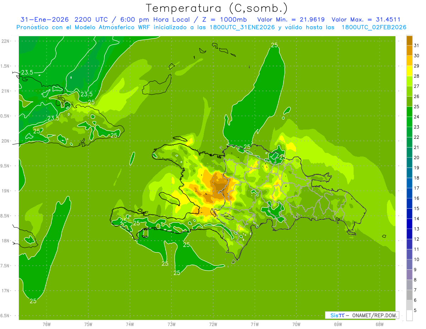Image resolution: width=426 pixels, height=329 pixels.
Task: Click the '70W' longitude label
Action: coord(296,324)
